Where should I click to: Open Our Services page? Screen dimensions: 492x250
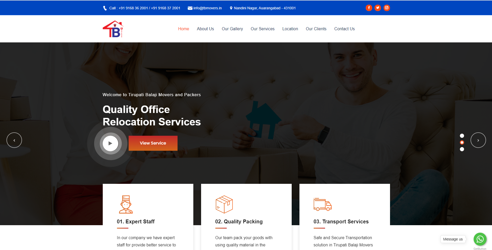262,29
